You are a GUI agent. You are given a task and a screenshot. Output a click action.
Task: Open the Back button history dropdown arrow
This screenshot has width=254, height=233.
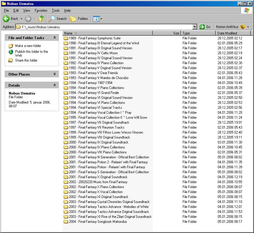[x=21, y=19]
